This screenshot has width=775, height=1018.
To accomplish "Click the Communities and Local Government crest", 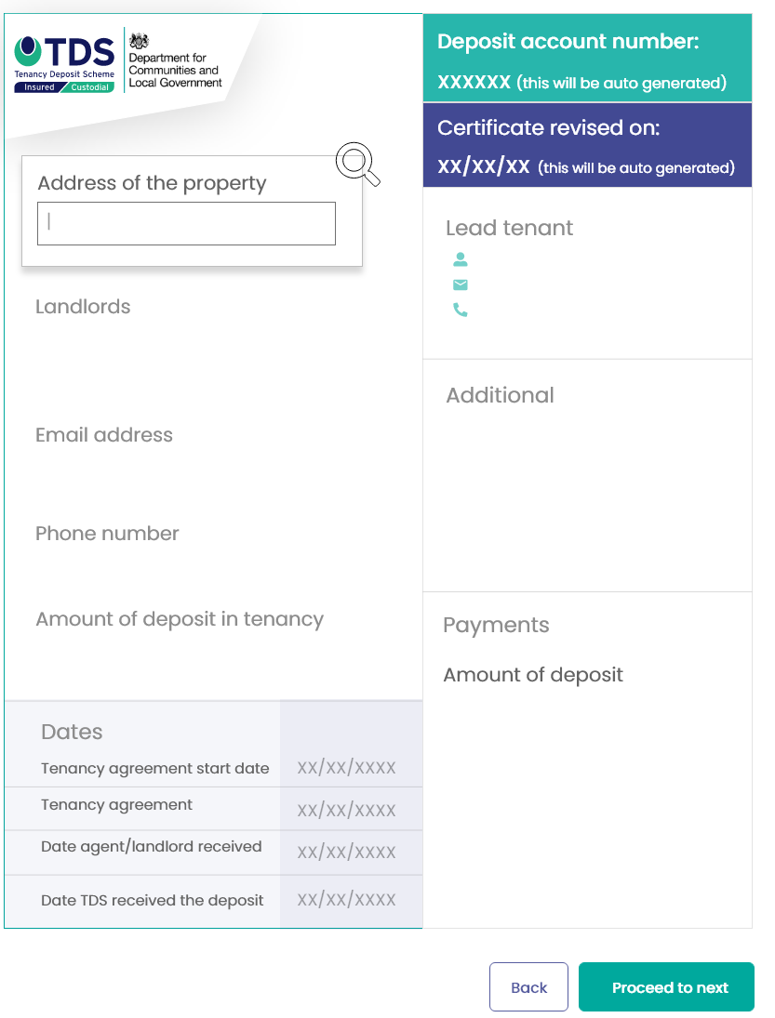I will click(x=140, y=41).
